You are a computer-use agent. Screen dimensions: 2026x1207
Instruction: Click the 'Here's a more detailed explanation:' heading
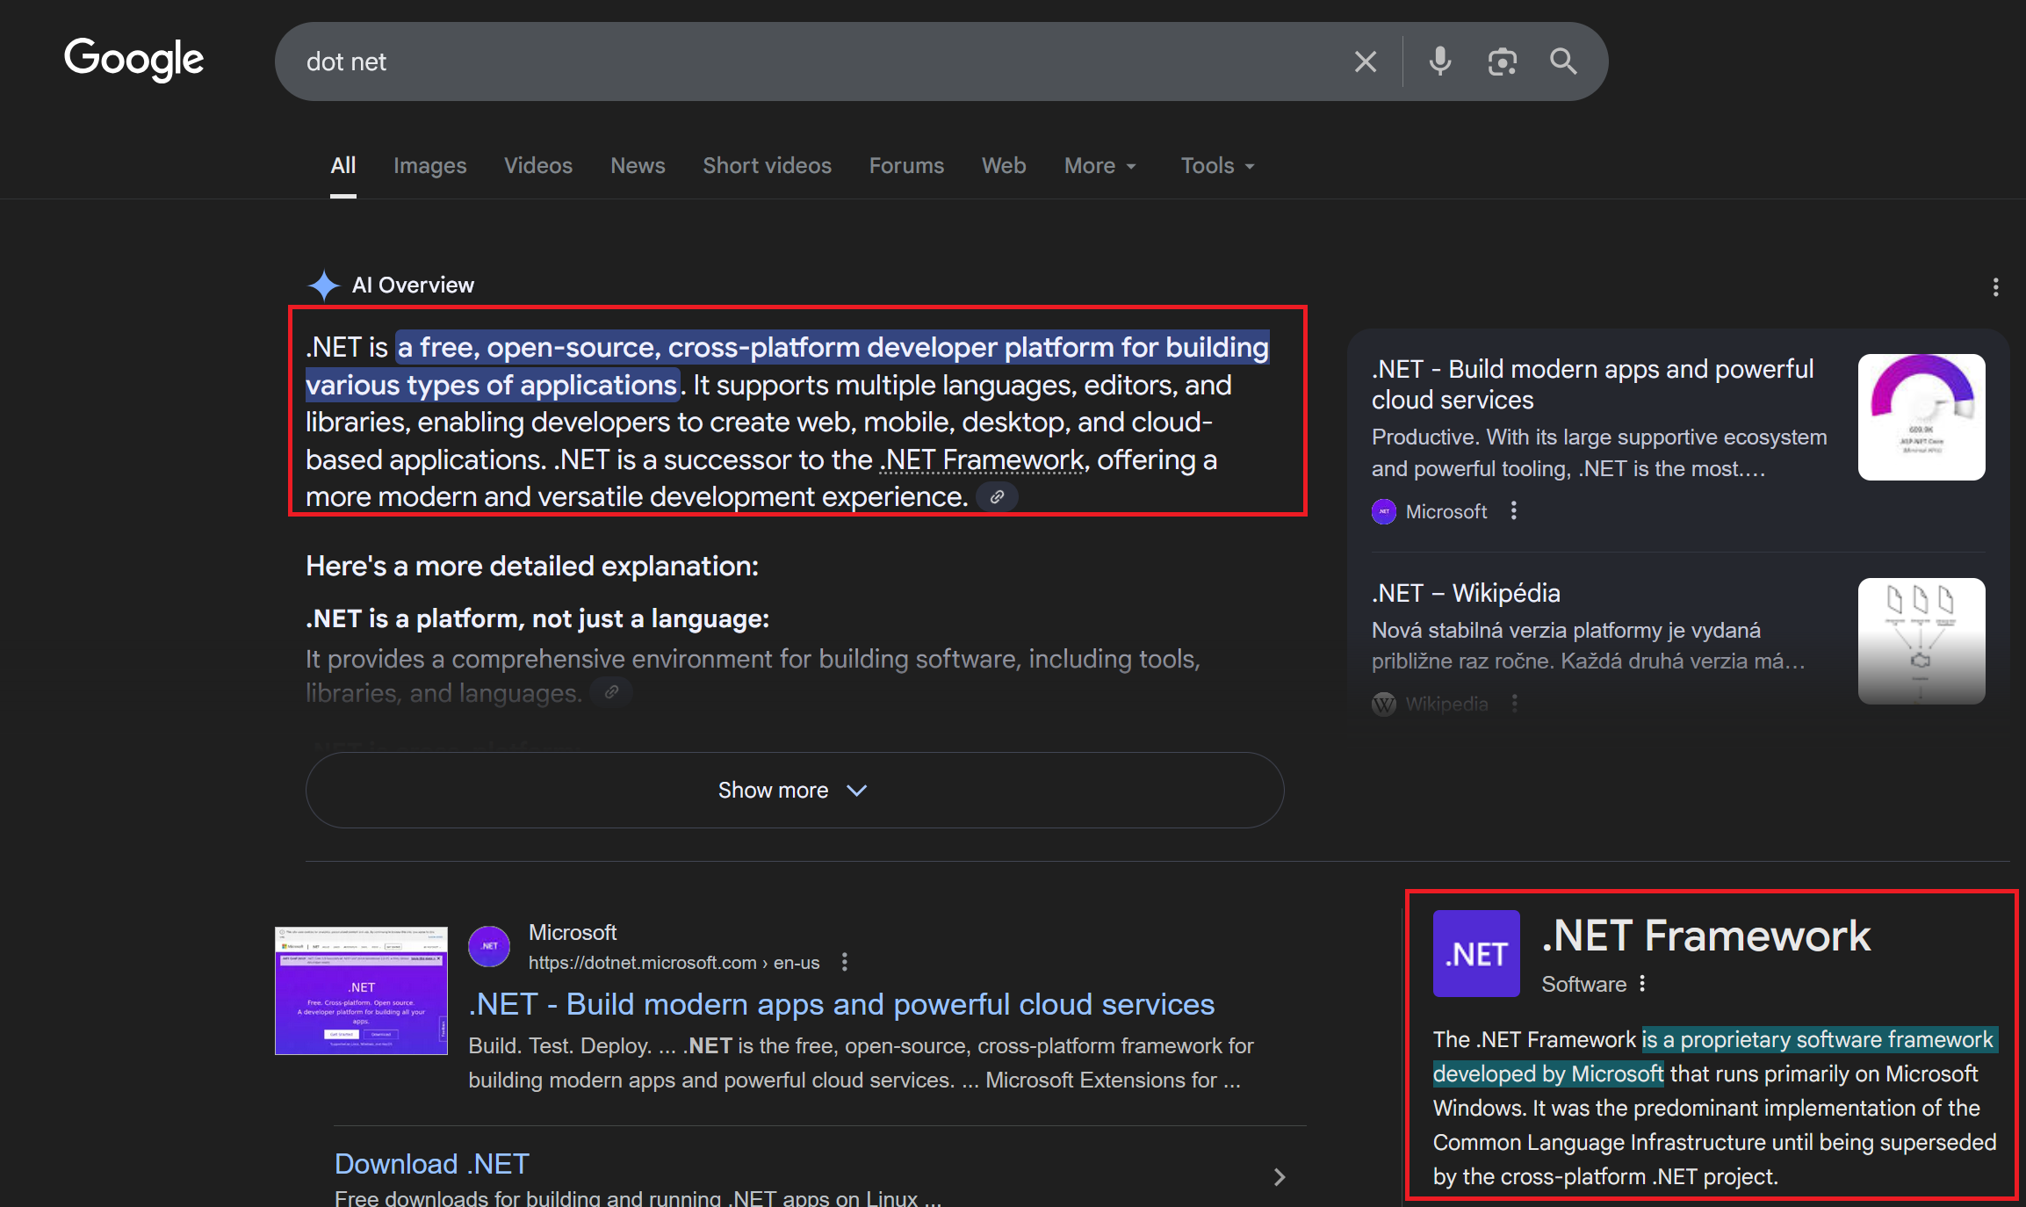532,567
